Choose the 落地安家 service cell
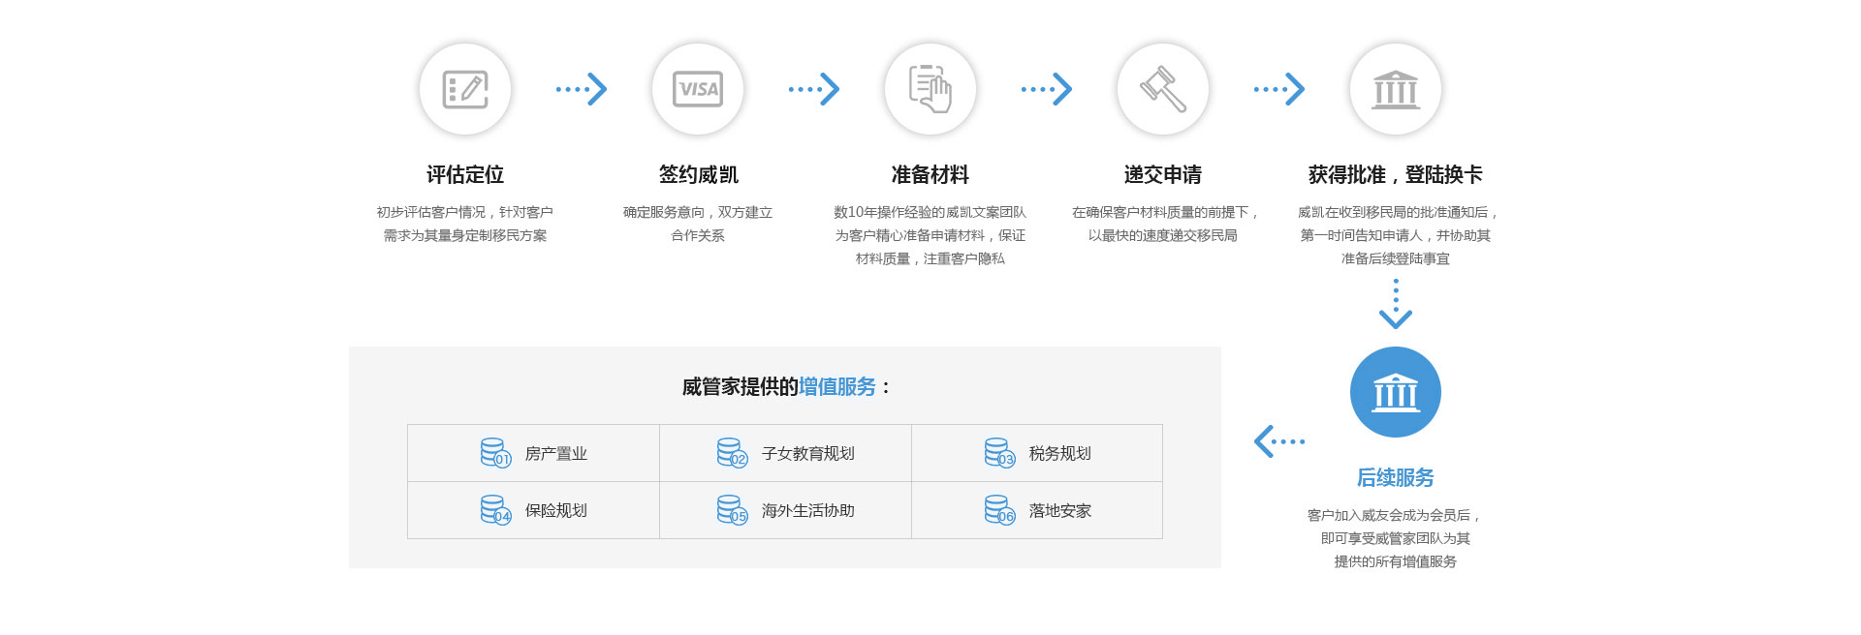 point(1037,510)
